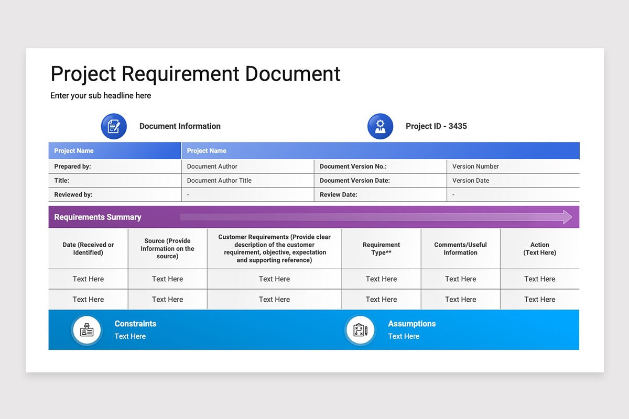The height and width of the screenshot is (419, 629).
Task: Click the Document Information document-pencil icon
Action: [x=114, y=126]
